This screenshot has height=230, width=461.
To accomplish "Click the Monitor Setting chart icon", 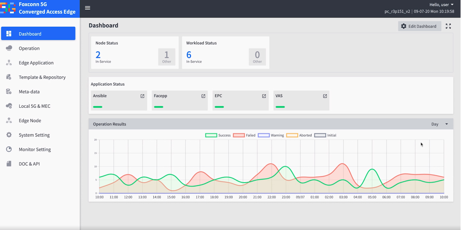I will point(9,149).
